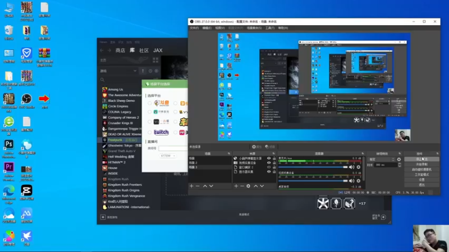This screenshot has height=252, width=449.
Task: Click the dock icon in the 控件 panel header
Action: click(x=437, y=153)
